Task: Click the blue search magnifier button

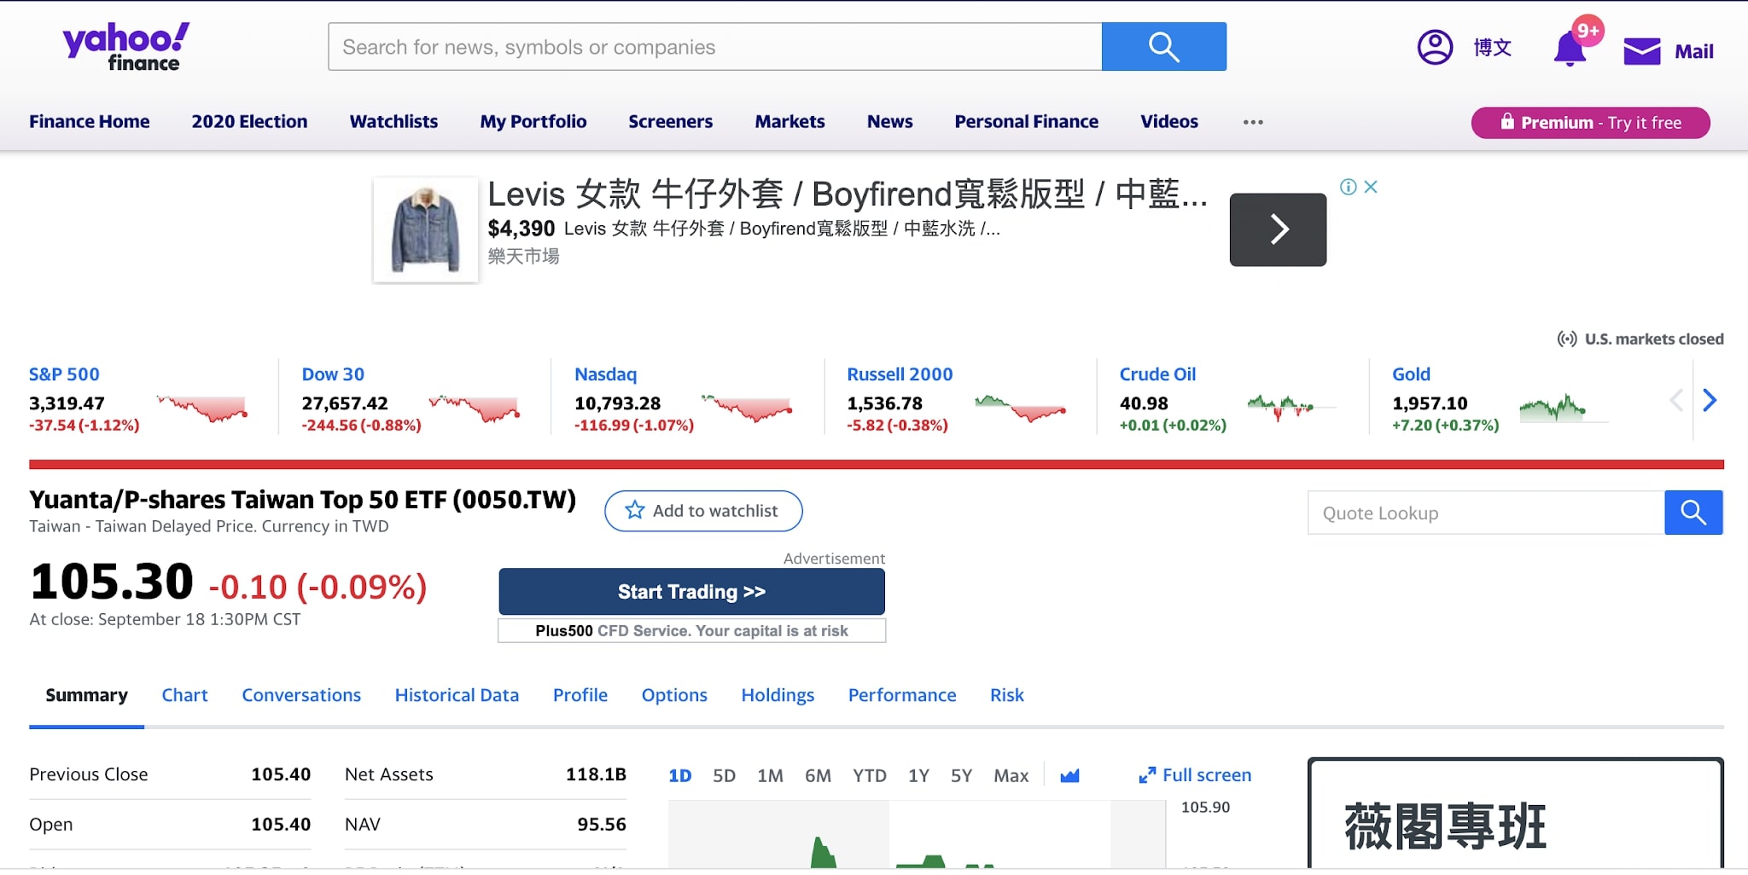Action: coord(1163,47)
